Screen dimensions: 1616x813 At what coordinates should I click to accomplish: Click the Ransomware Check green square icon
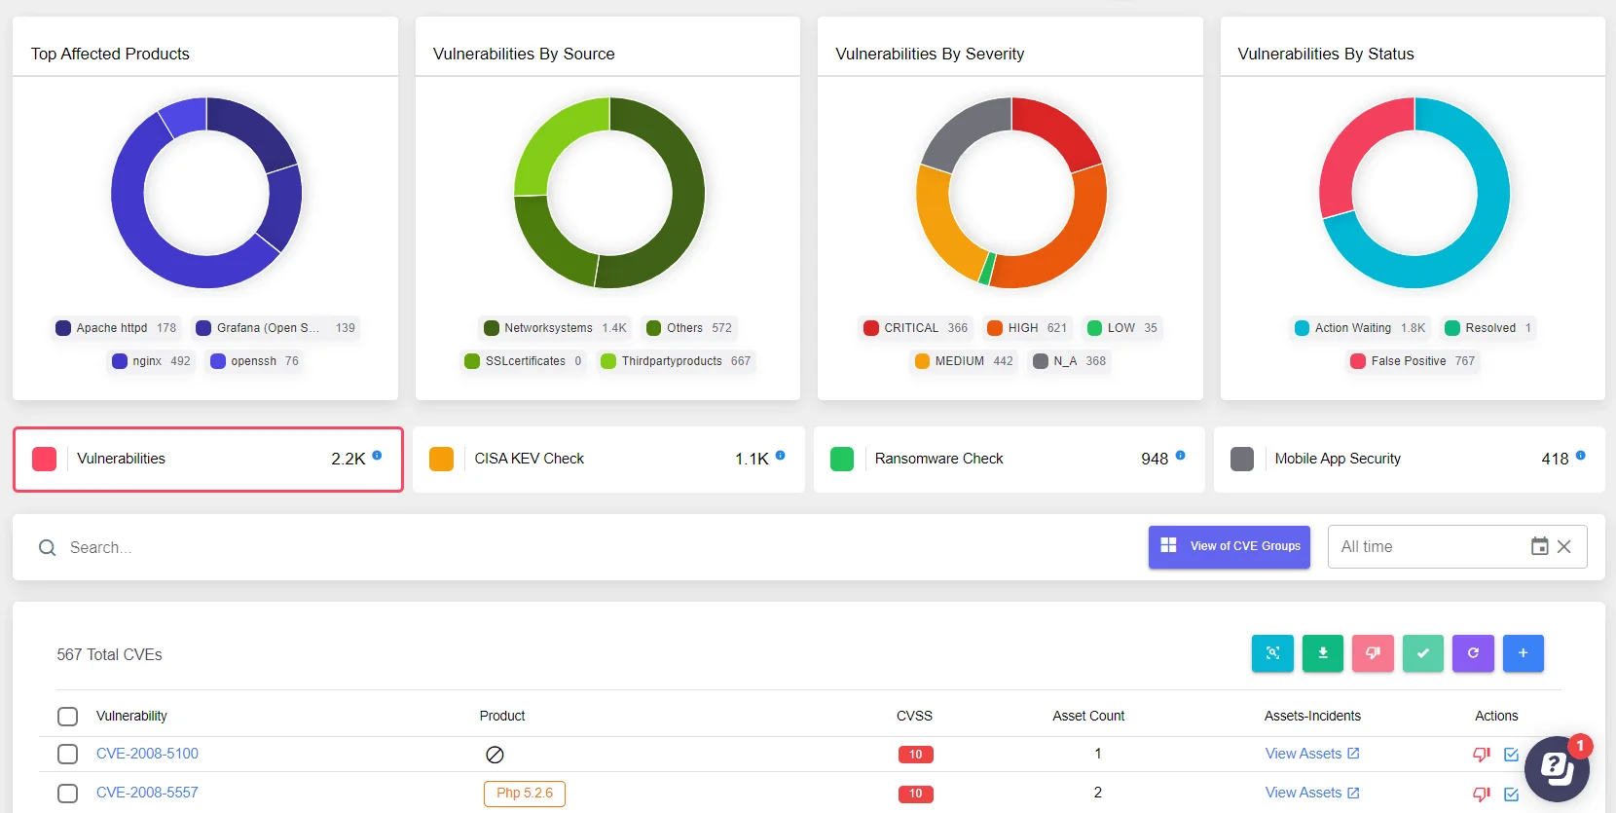pos(842,459)
